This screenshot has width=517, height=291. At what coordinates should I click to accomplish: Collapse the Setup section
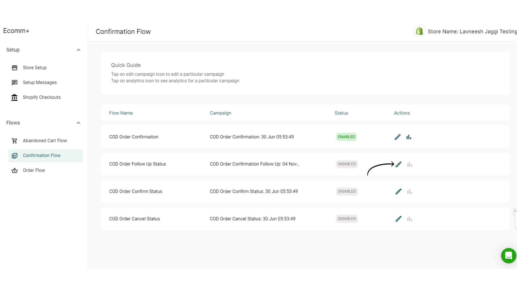pyautogui.click(x=79, y=50)
